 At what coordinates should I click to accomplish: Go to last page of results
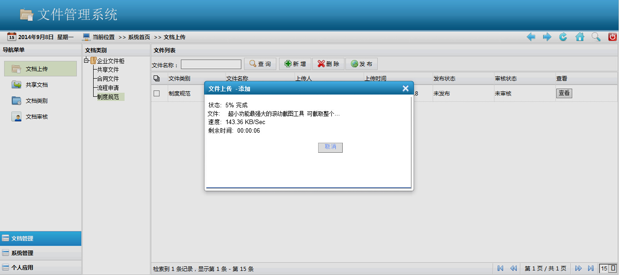point(591,268)
